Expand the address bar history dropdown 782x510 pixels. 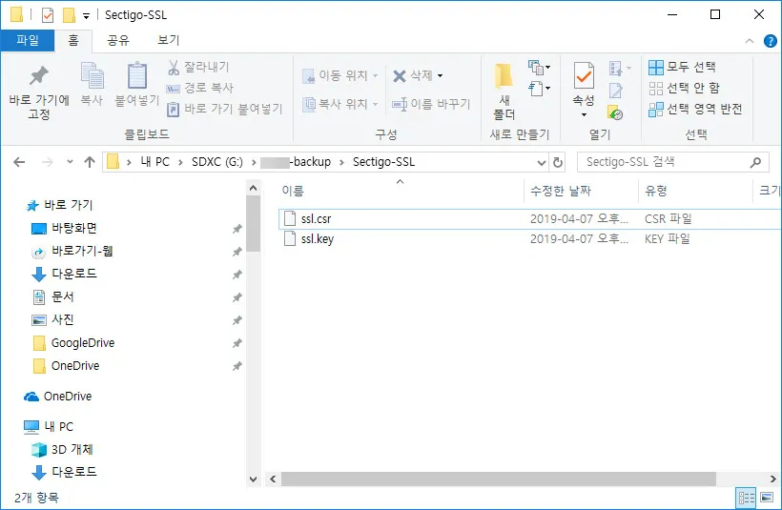coord(542,162)
